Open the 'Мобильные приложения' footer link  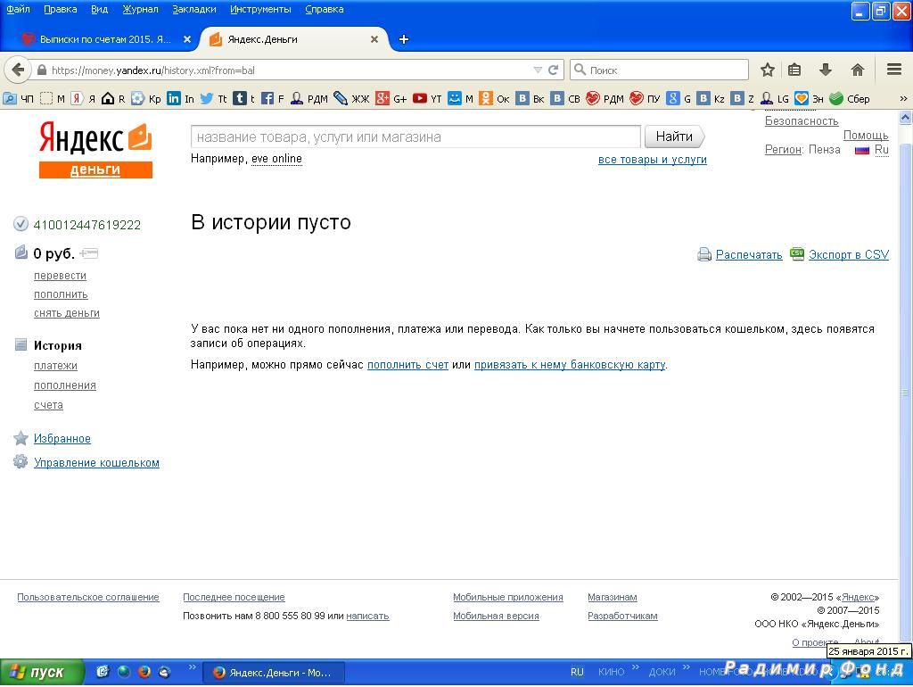point(507,597)
